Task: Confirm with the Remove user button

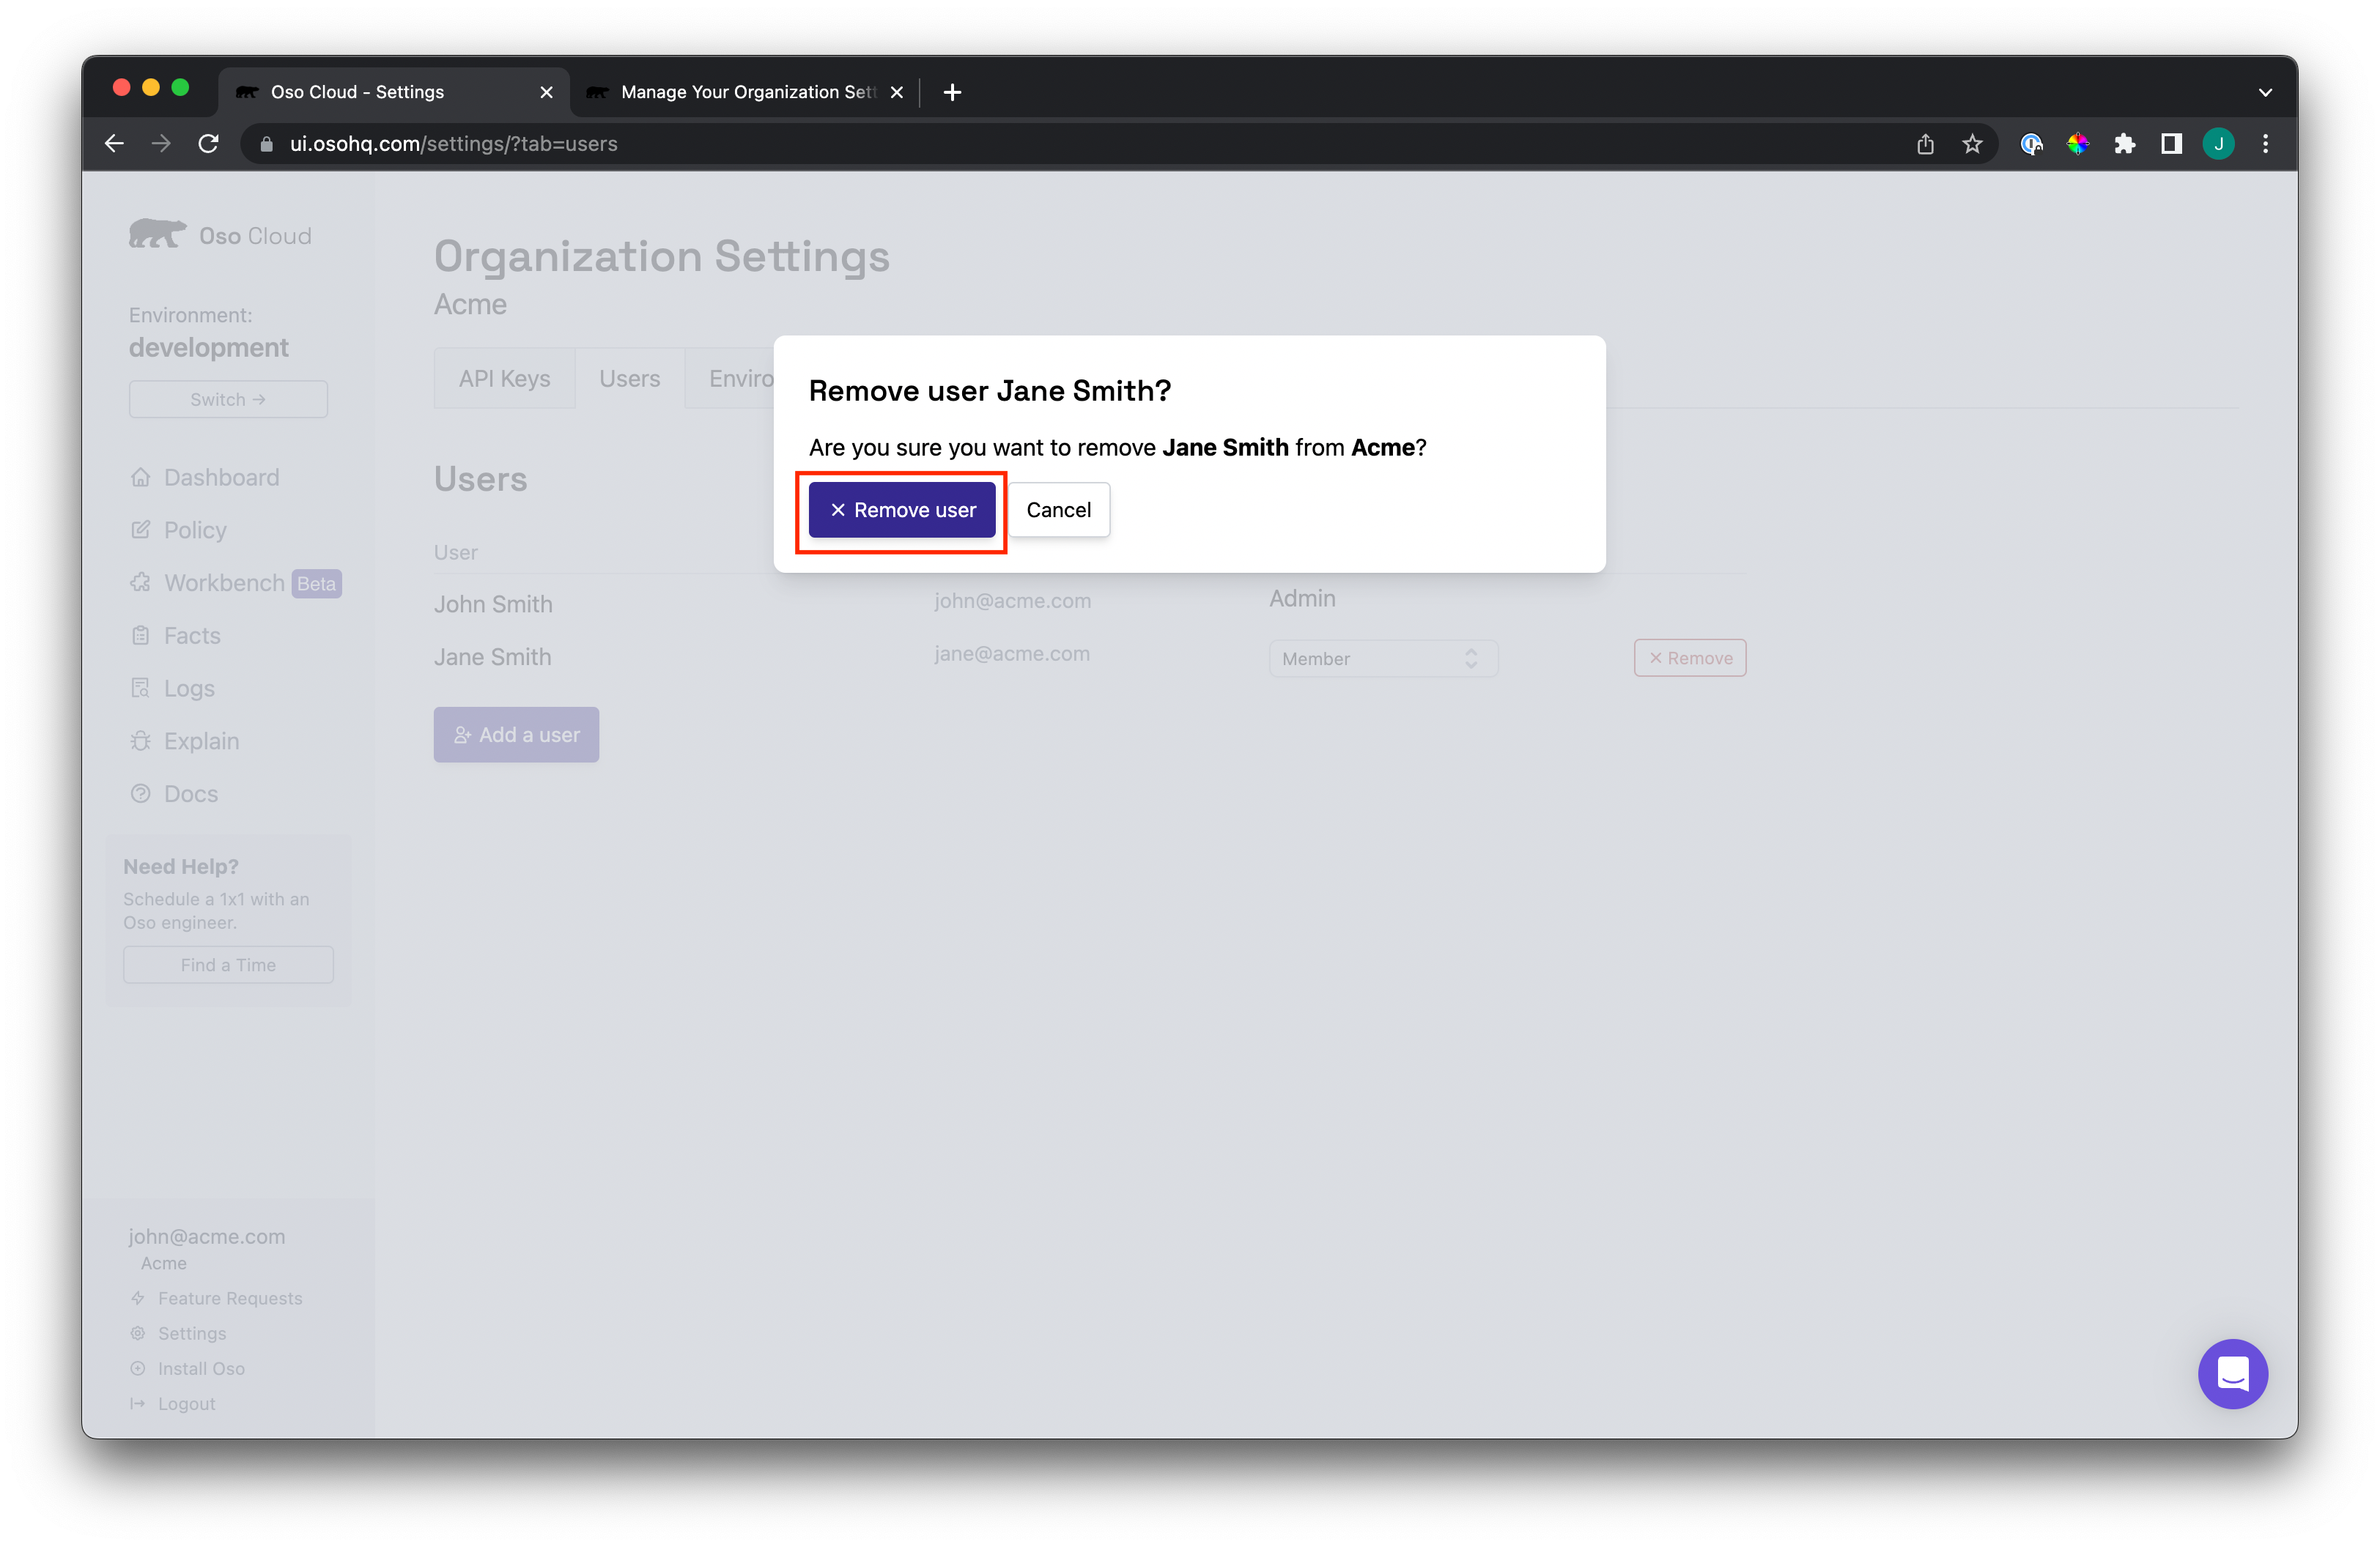Action: (901, 510)
